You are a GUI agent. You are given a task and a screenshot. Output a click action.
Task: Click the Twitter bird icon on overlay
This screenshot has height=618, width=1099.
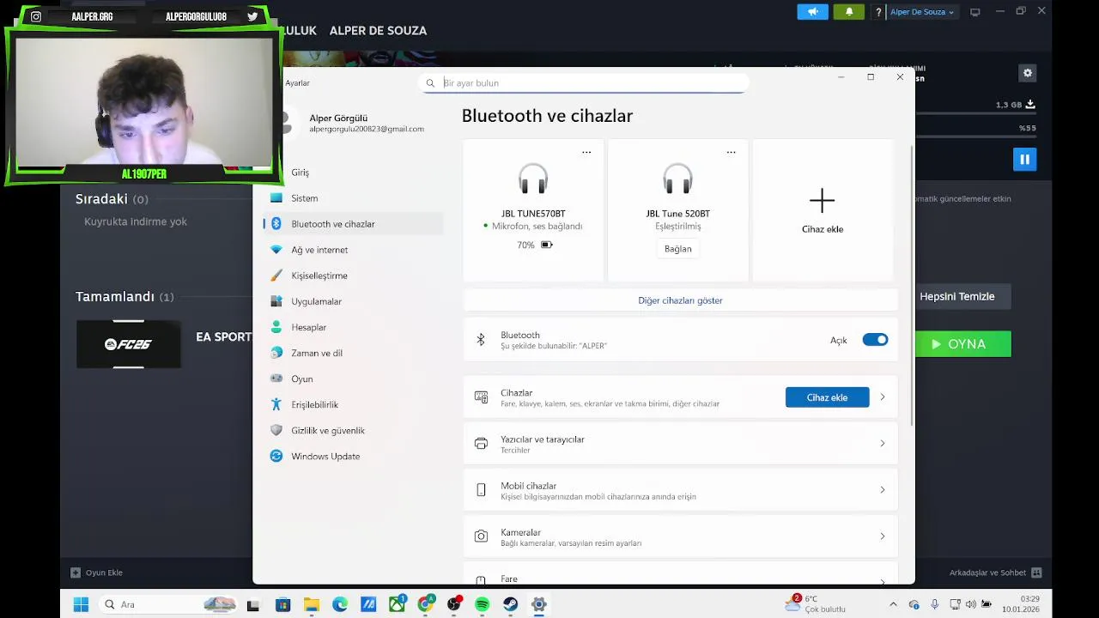(x=252, y=16)
